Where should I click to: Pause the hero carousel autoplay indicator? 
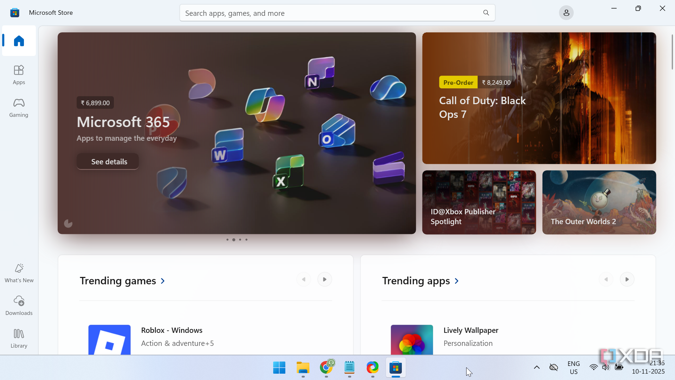pyautogui.click(x=68, y=223)
